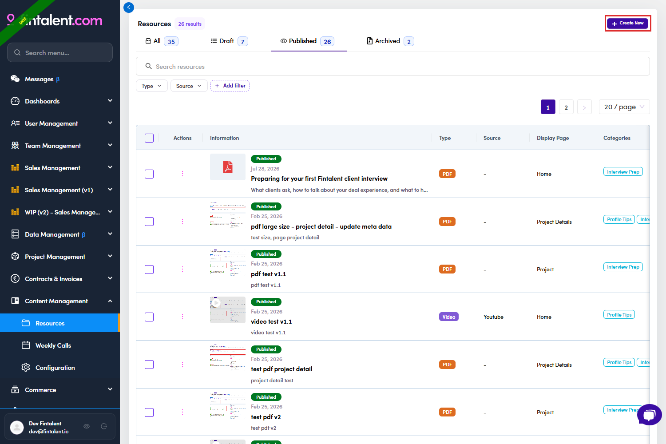Open actions menu for pdf large size row
Viewport: 666px width, 444px height.
[x=182, y=222]
